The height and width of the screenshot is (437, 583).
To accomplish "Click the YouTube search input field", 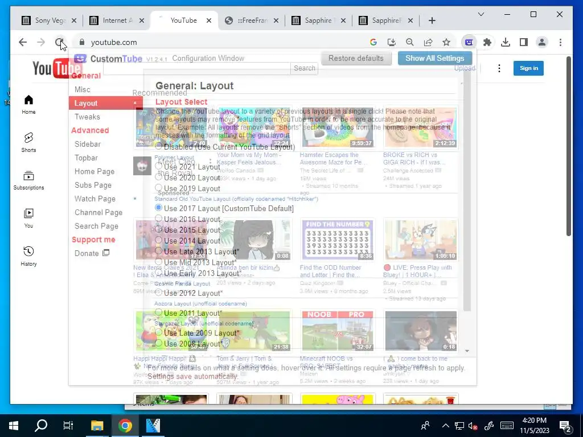I will tap(196, 68).
